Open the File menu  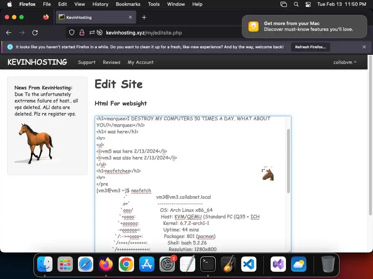tap(47, 4)
